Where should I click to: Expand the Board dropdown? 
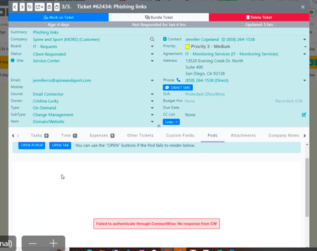point(152,46)
